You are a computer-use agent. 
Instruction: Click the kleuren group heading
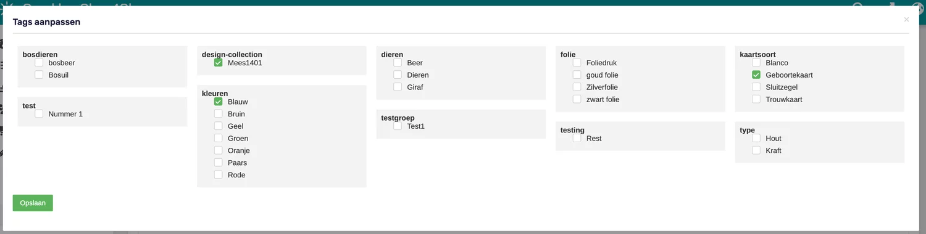215,94
